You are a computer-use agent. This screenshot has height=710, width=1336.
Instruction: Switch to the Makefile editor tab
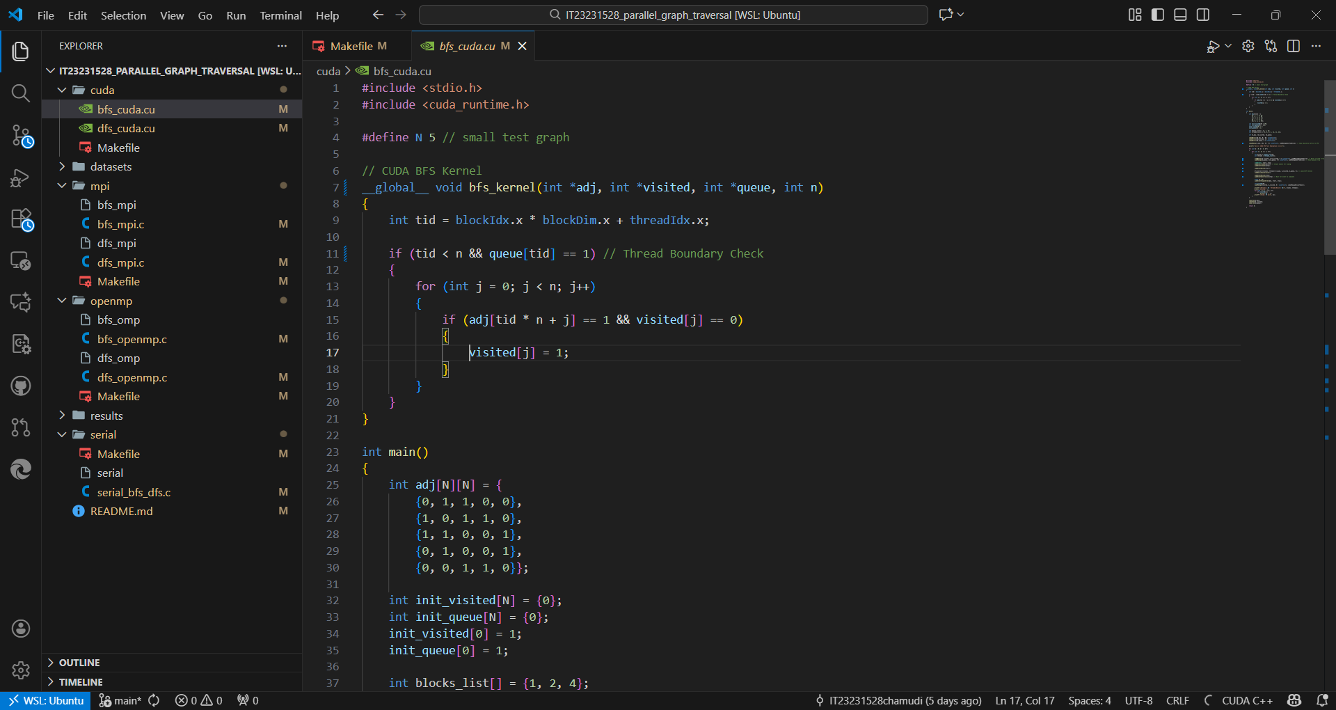(x=351, y=46)
